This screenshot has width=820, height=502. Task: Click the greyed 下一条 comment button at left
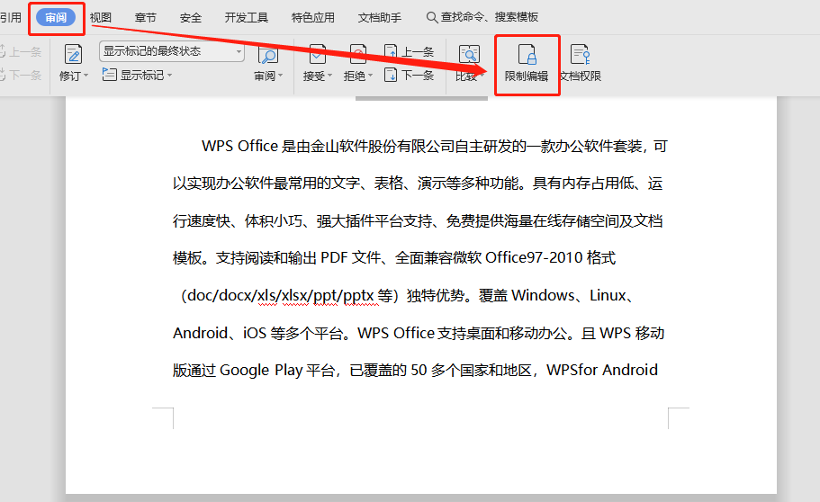pyautogui.click(x=21, y=76)
